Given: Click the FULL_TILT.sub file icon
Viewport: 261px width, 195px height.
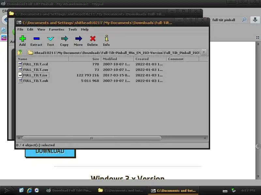Looking at the screenshot, I should pyautogui.click(x=20, y=81).
